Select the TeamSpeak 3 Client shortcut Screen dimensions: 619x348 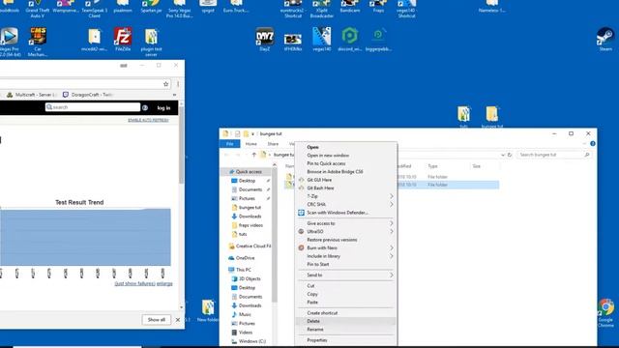tap(95, 9)
